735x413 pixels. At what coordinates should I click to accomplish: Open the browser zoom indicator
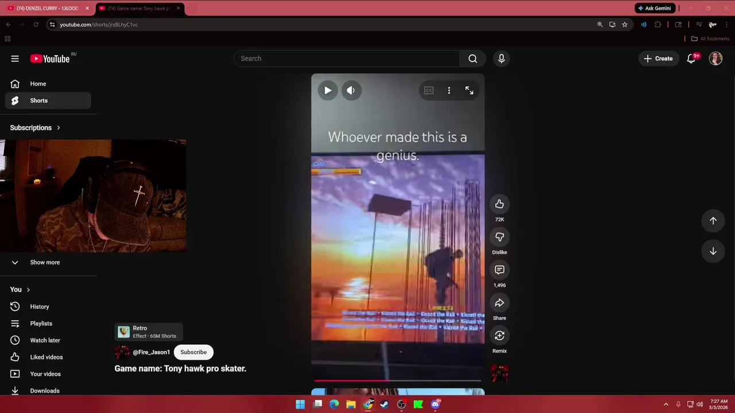click(x=600, y=25)
